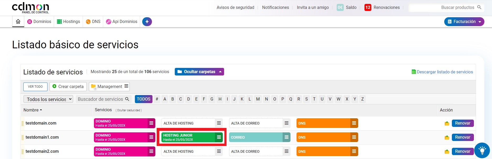Toggle Ocultar caducidad in Servicios header
The image size is (492, 159).
pyautogui.click(x=129, y=110)
